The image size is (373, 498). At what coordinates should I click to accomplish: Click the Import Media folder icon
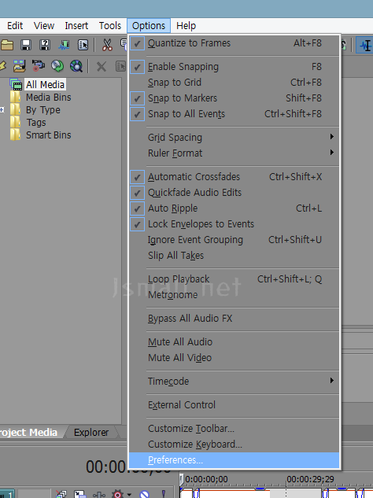20,66
